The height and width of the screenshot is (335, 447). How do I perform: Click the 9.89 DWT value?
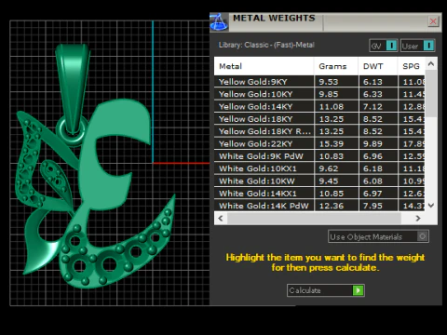[x=372, y=144]
